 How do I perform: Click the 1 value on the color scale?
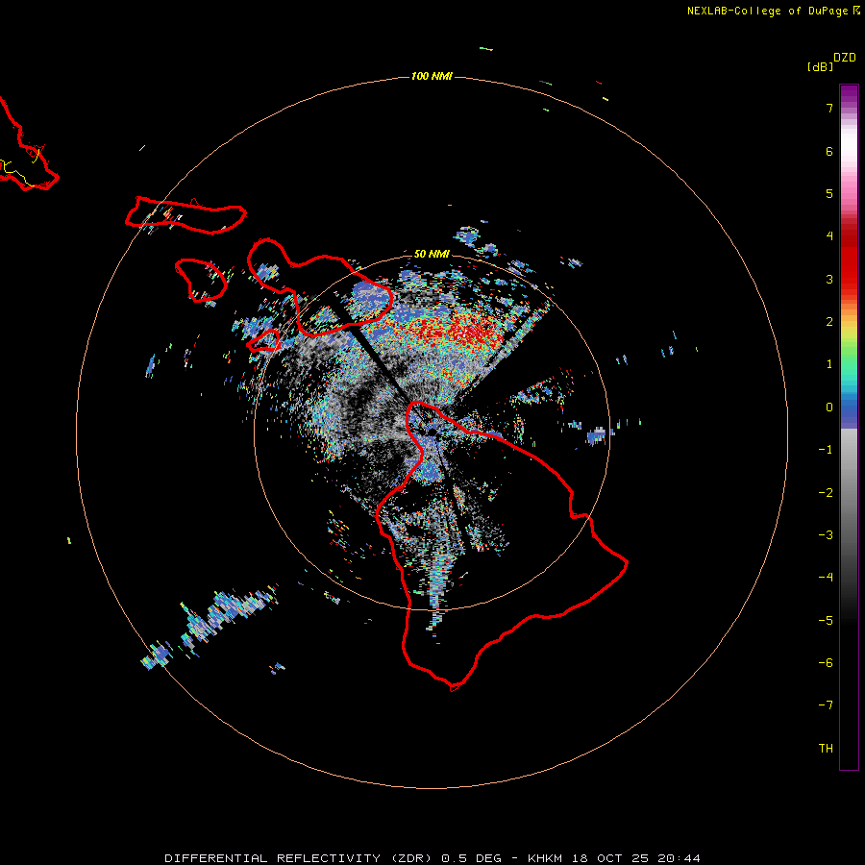pyautogui.click(x=829, y=364)
